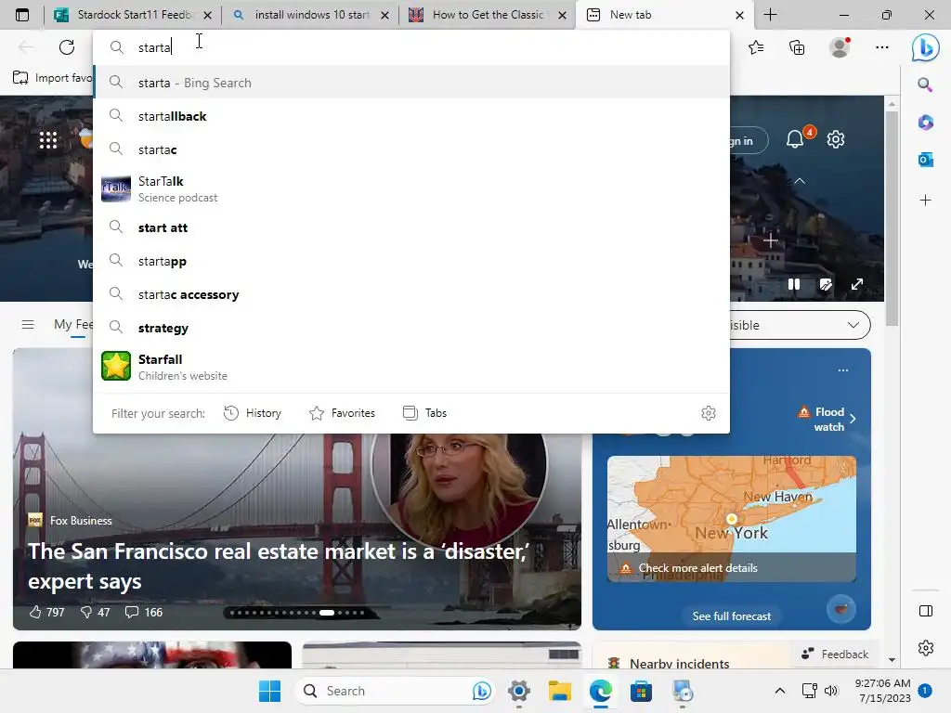The width and height of the screenshot is (951, 713).
Task: Click the taskbar Search box
Action: coord(396,691)
